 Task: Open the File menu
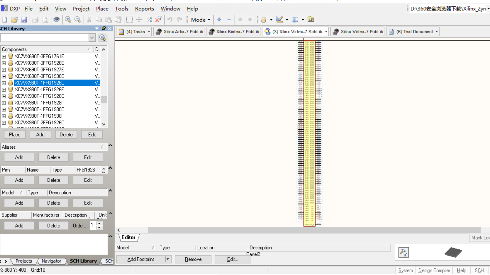28,9
